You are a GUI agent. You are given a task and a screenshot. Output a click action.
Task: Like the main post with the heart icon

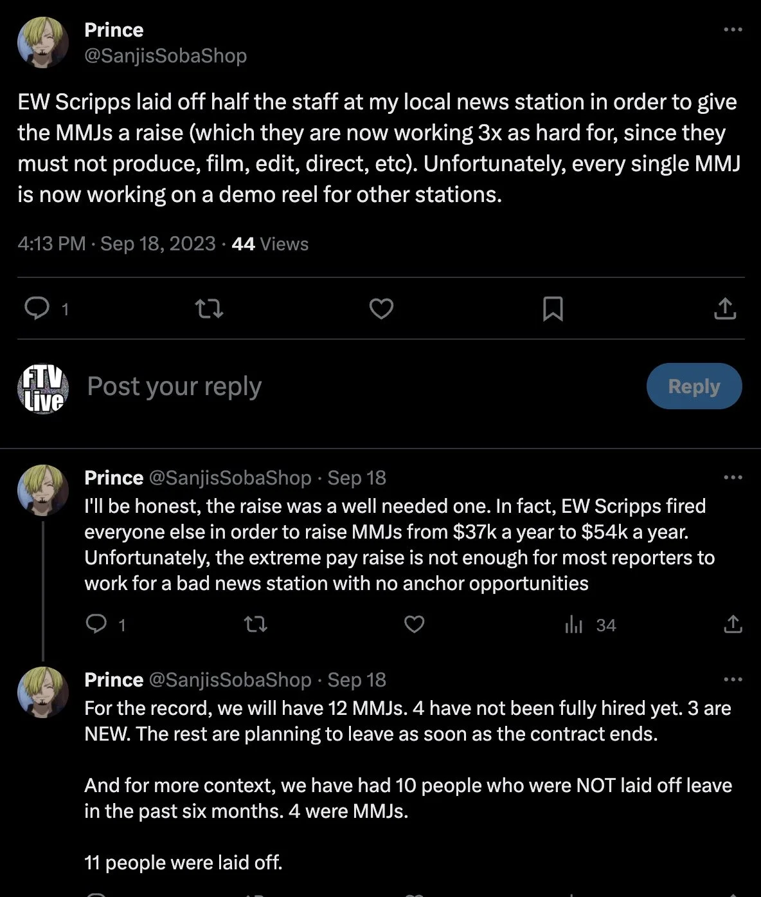coord(381,309)
